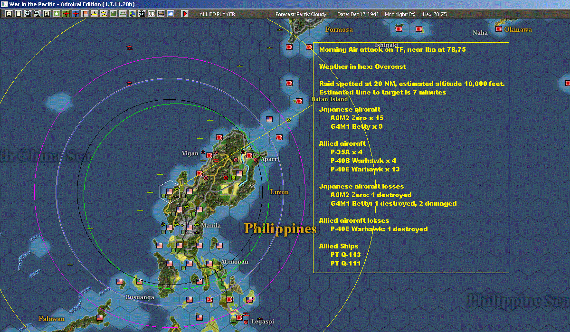The height and width of the screenshot is (332, 570).
Task: Click the 'Japanese aircraft losses' heading
Action: coord(361,186)
